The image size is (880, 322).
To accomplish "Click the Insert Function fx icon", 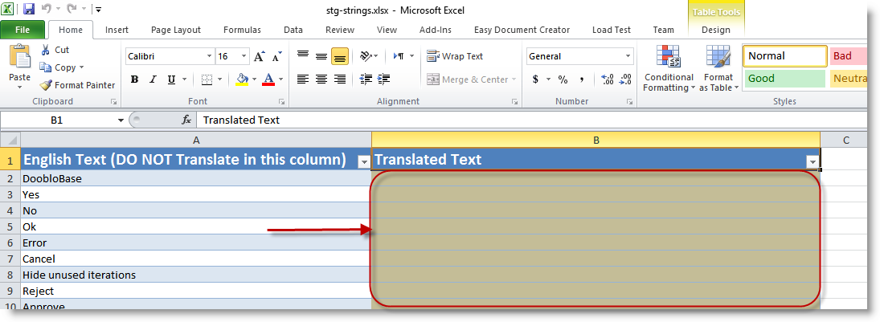I will point(186,120).
